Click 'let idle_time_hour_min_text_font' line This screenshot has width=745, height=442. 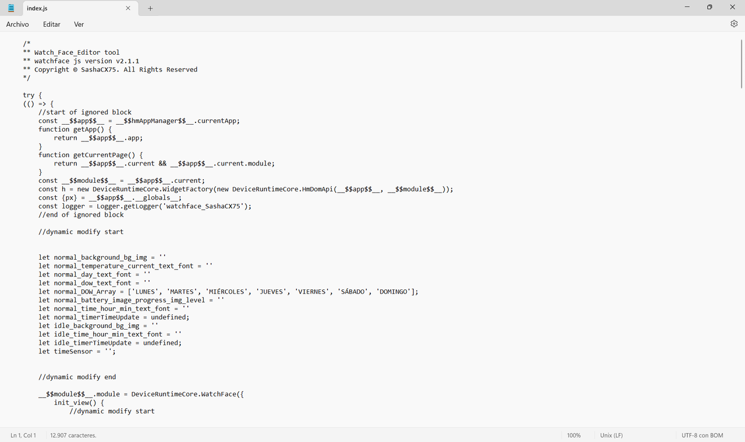click(110, 334)
